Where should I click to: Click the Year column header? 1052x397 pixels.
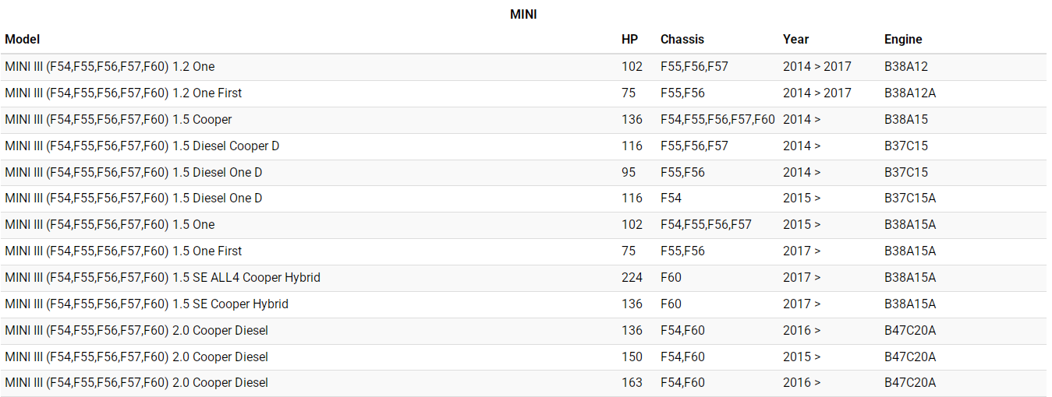795,39
